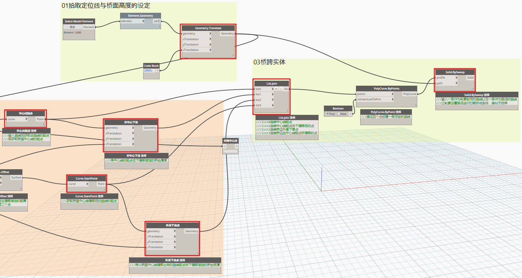Screen dimensions: 522x278
Task: Select the 01拾取定位线与桥面高度的设定 group title
Action: [106, 6]
